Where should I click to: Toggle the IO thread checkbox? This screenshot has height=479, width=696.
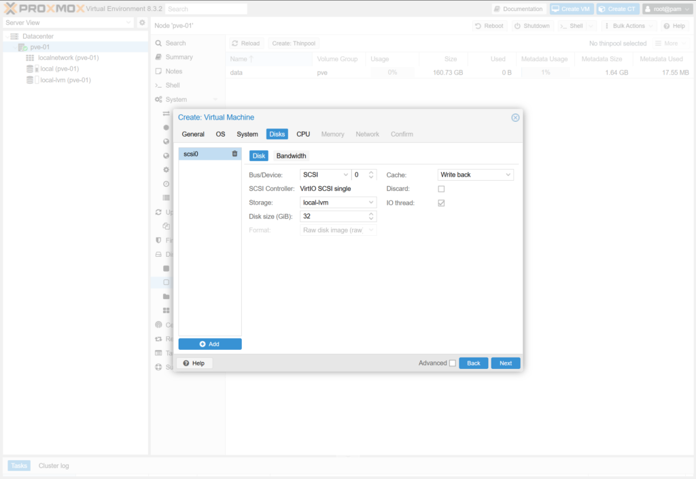coord(441,203)
